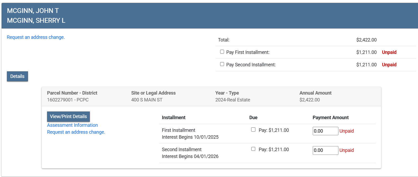The image size is (418, 177).
Task: Click the Total amount $2,422.00 in summary
Action: coord(366,40)
